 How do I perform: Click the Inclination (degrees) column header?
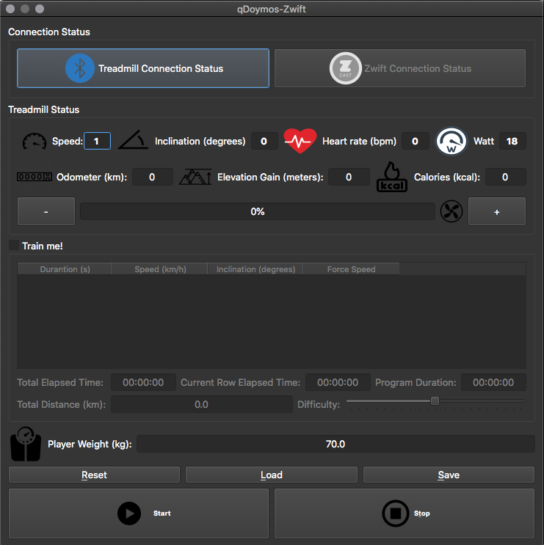[255, 269]
